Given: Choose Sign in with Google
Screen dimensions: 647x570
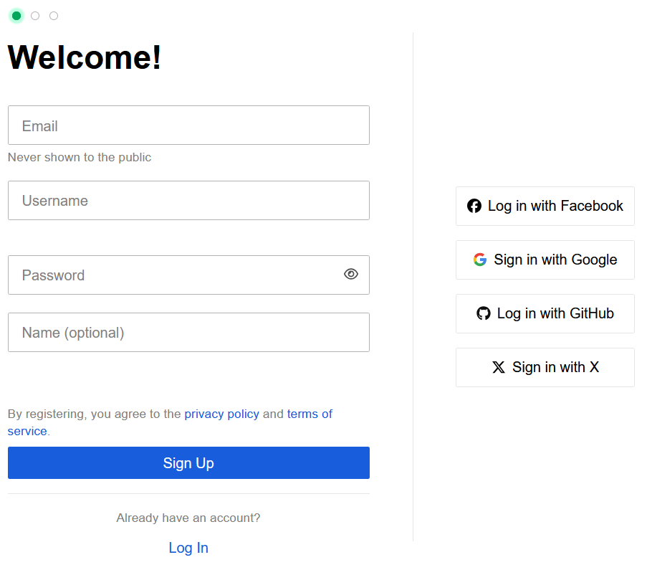Looking at the screenshot, I should click(x=545, y=260).
